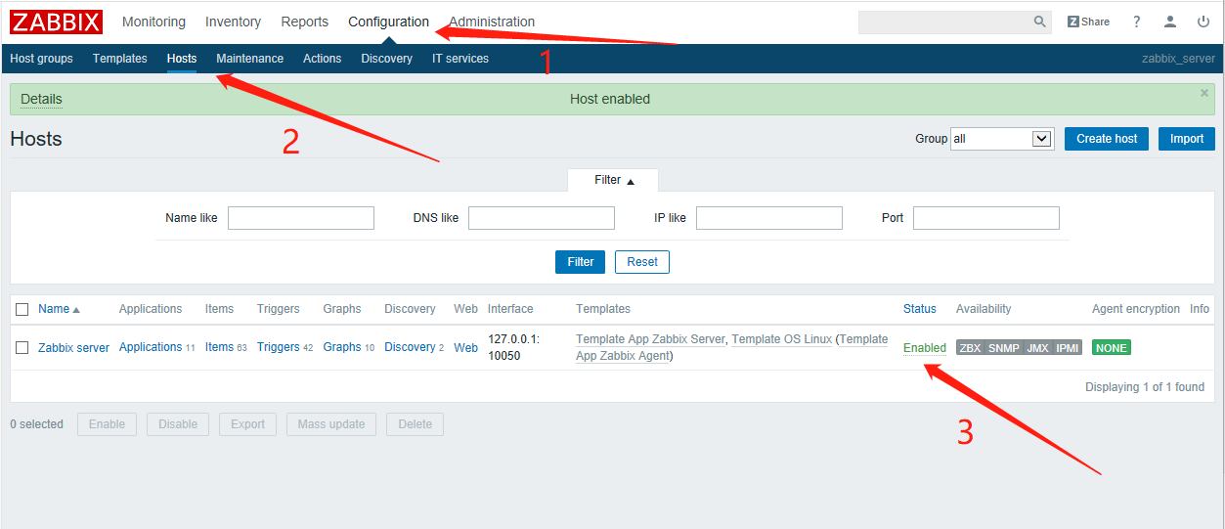Click the Create host button

[1107, 139]
